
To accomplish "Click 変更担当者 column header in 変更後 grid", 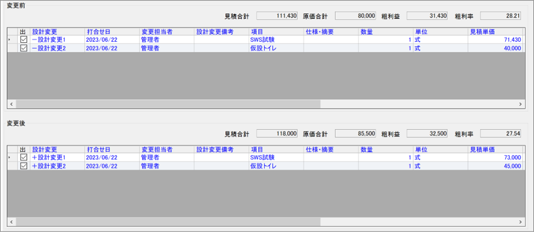I will (x=167, y=150).
